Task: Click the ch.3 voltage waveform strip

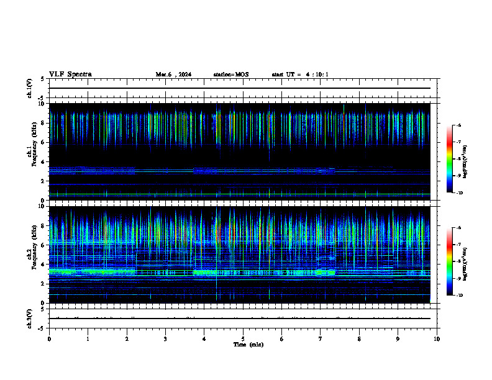Action: click(x=243, y=319)
